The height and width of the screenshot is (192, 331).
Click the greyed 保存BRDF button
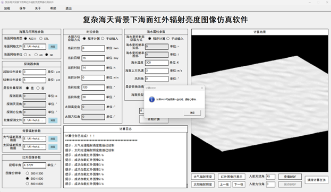pos(290,185)
